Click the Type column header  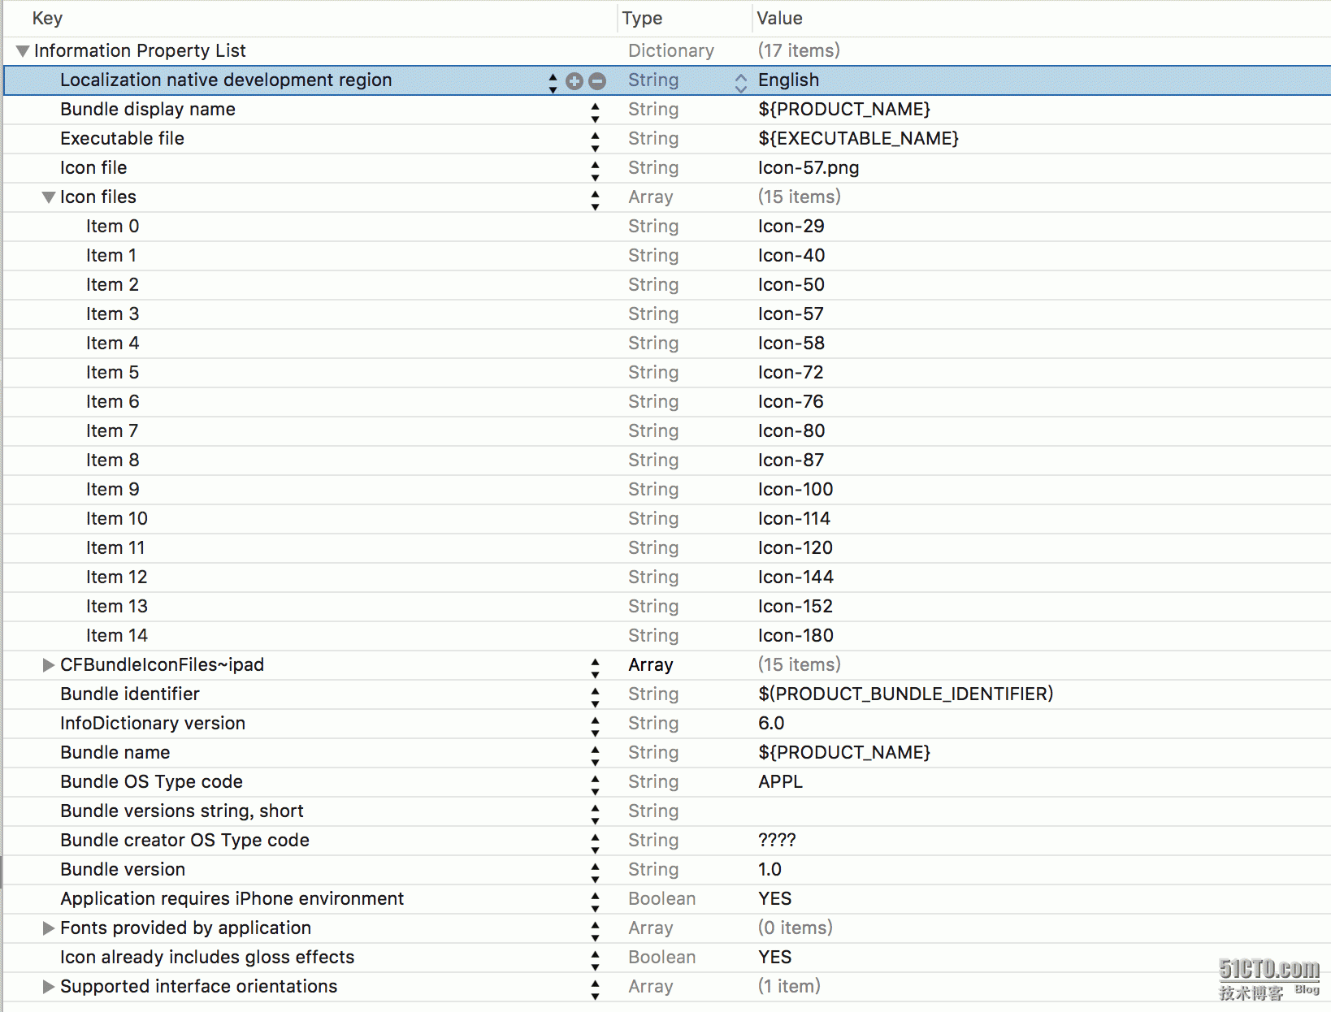(x=642, y=18)
